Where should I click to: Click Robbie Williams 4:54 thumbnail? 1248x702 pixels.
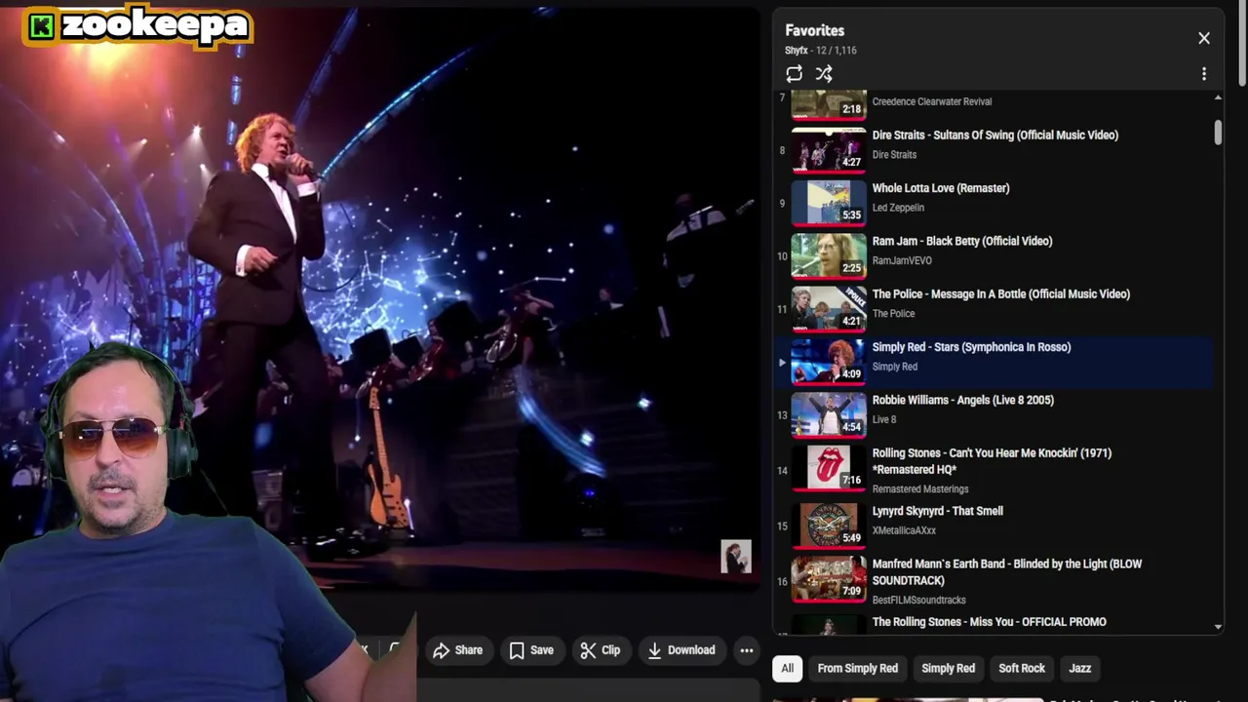pyautogui.click(x=829, y=413)
